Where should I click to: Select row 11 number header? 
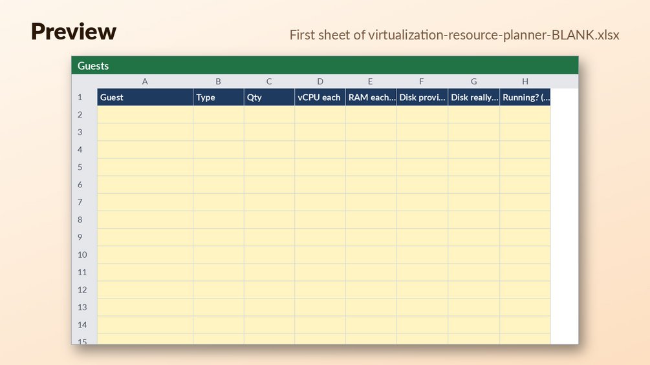tap(84, 273)
